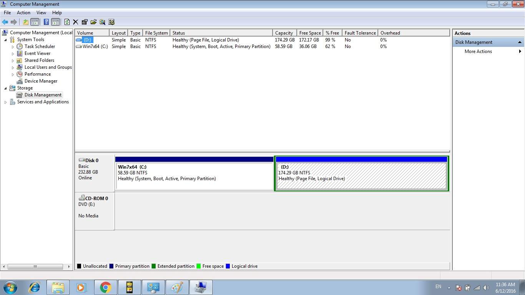Expand the Event Viewer node arrow
Screen dimensions: 525x295
pyautogui.click(x=13, y=53)
